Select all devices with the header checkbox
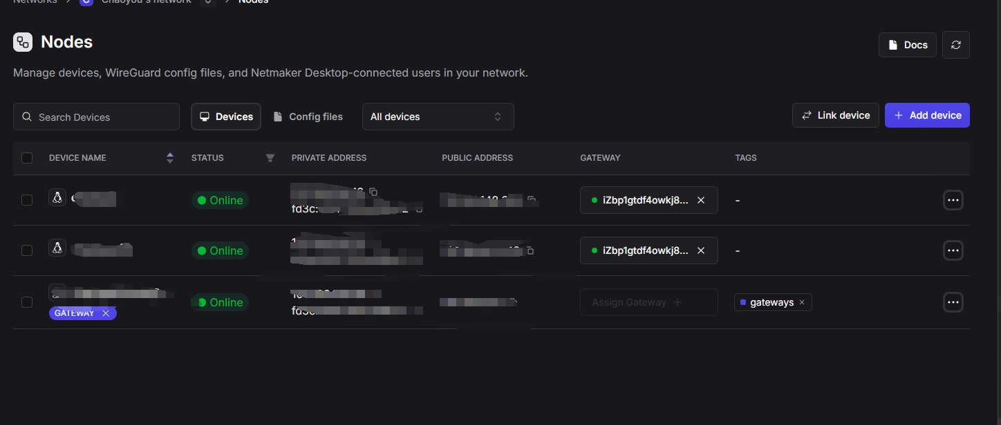 click(x=27, y=158)
